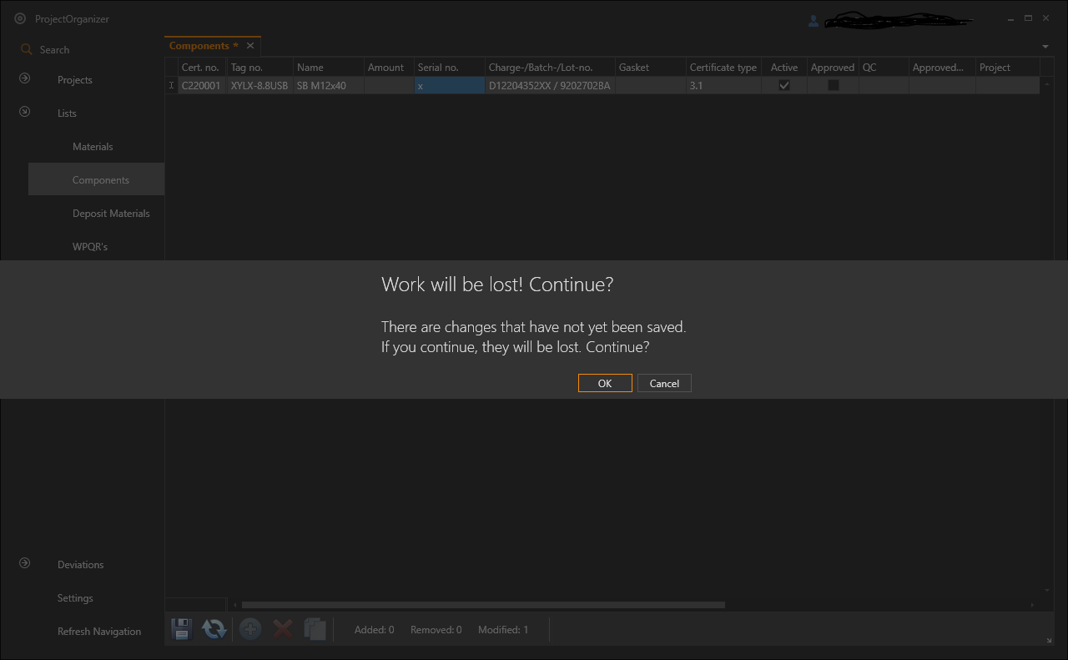Expand the Projects section chevron

[24, 78]
